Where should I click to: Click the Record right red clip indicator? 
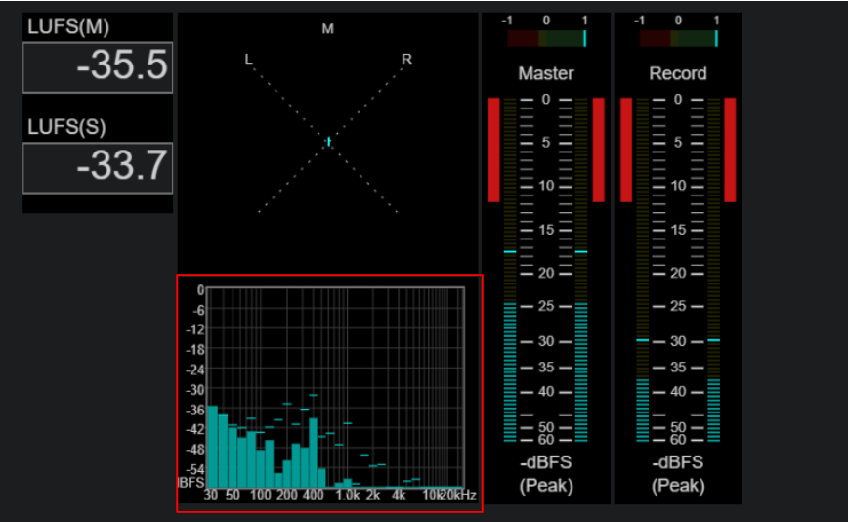(x=730, y=150)
